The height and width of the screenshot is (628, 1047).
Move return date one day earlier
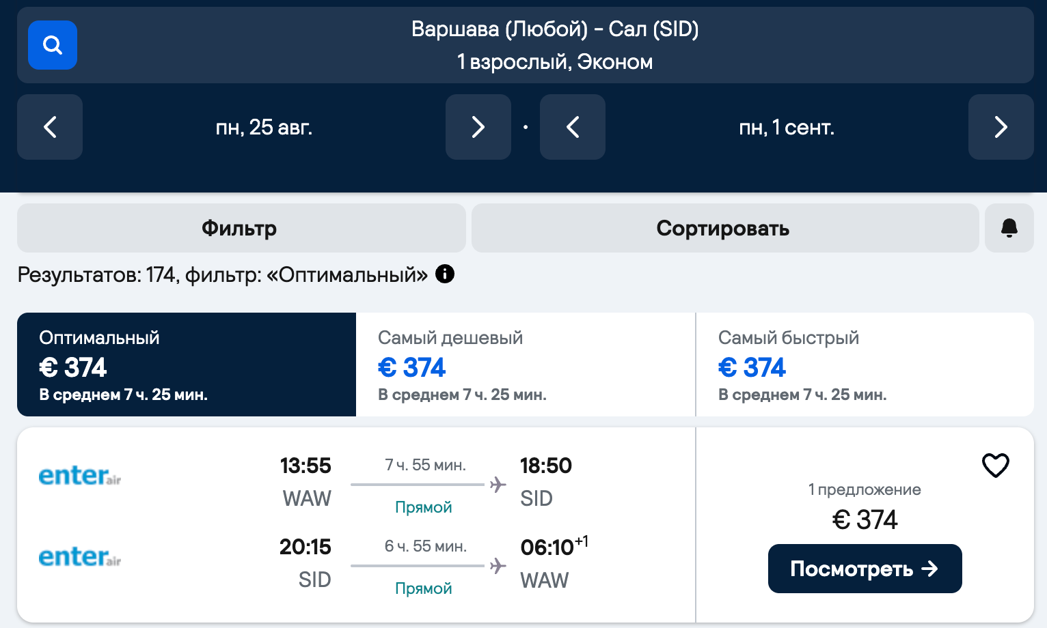coord(572,127)
